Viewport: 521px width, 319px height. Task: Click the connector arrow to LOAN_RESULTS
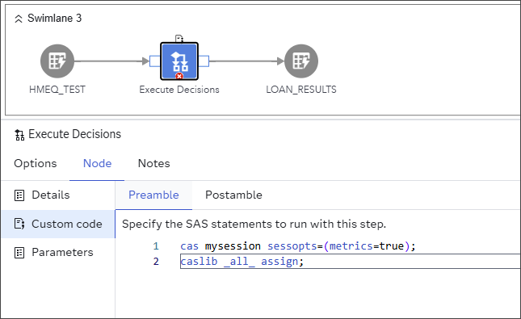coord(247,61)
